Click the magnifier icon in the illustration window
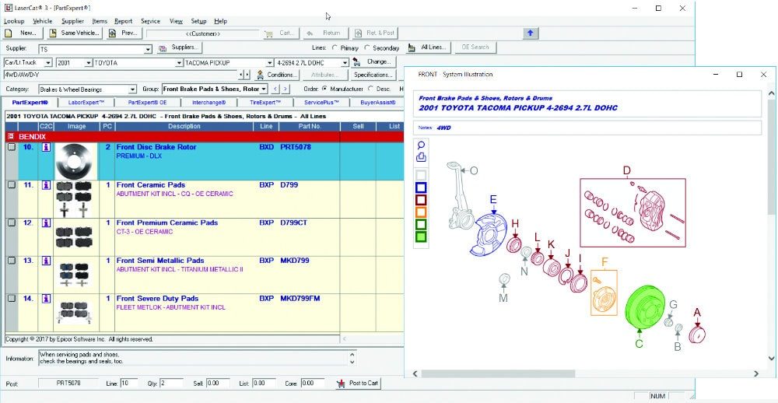Screen dimensions: 778x403 click(421, 145)
